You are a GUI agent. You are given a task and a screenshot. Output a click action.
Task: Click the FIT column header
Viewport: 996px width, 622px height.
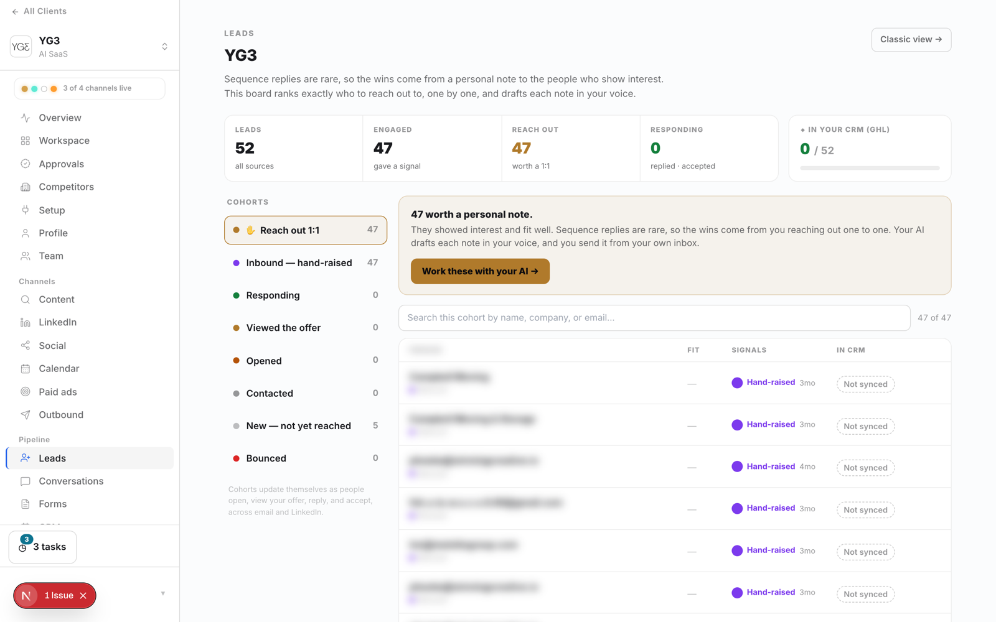point(693,350)
